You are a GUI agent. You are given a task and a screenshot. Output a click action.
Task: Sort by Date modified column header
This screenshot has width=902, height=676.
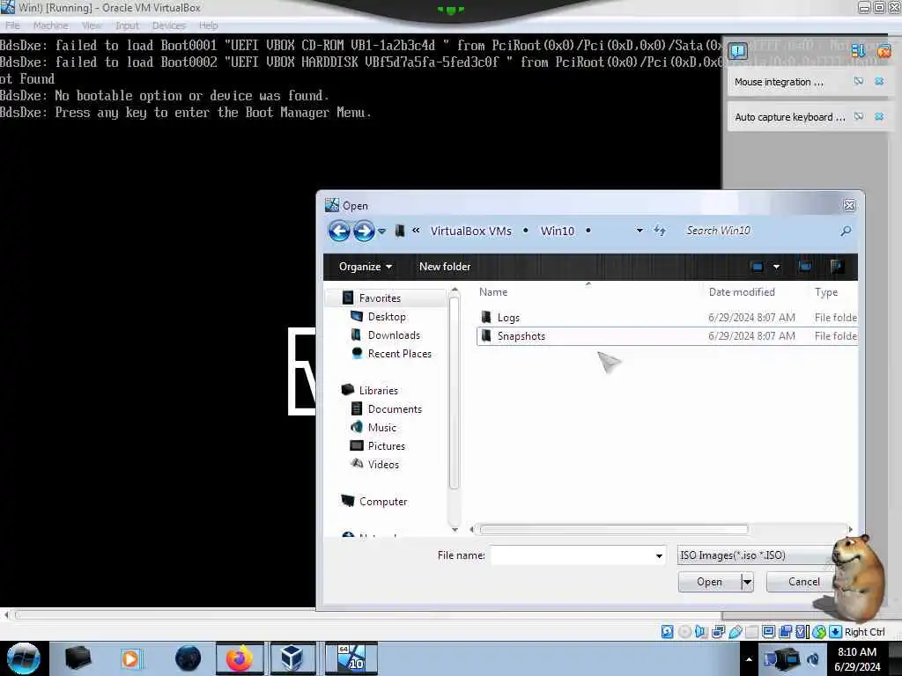pos(742,292)
